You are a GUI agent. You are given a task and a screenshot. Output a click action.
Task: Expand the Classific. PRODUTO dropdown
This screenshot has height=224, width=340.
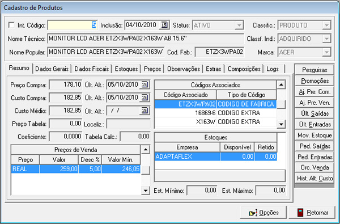click(x=326, y=26)
